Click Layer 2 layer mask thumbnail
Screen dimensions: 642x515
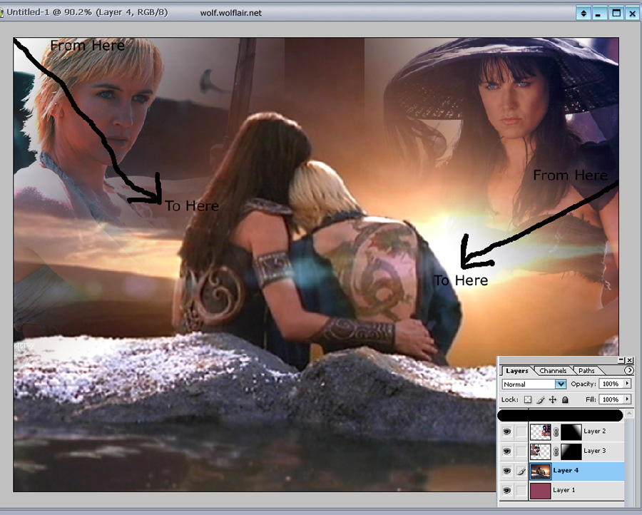coord(571,432)
